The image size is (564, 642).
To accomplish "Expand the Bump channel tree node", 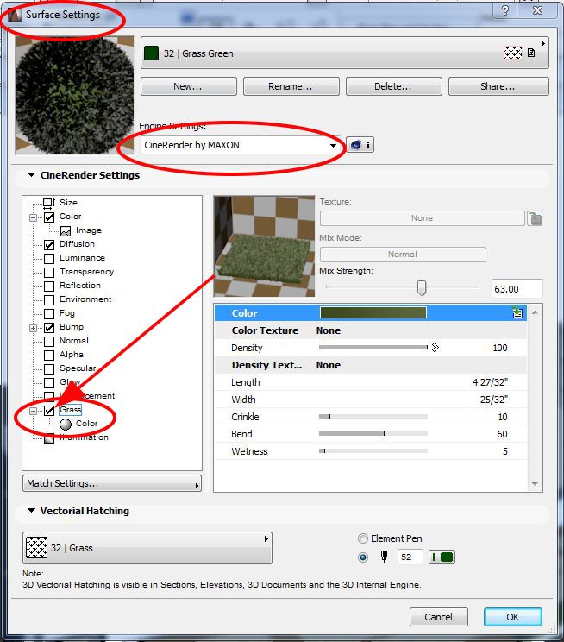I will pyautogui.click(x=34, y=328).
